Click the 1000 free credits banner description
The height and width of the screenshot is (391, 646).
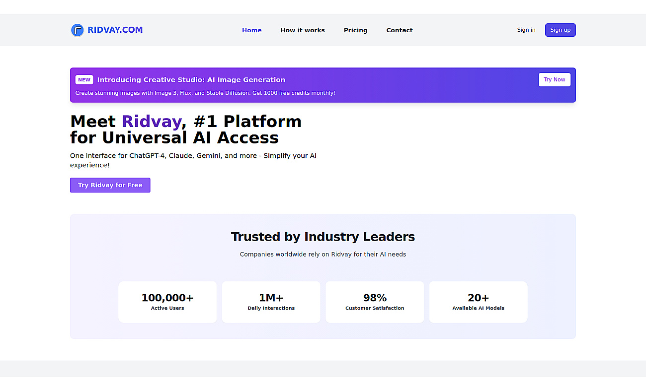tap(205, 93)
